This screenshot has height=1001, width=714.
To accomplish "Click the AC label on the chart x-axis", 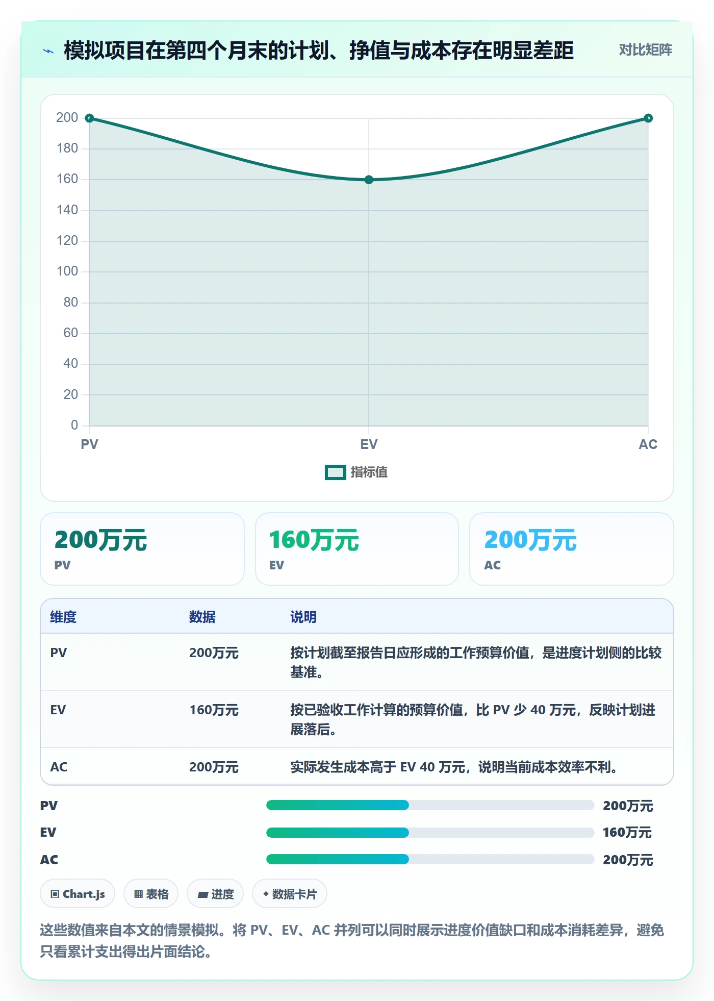I will pos(648,444).
